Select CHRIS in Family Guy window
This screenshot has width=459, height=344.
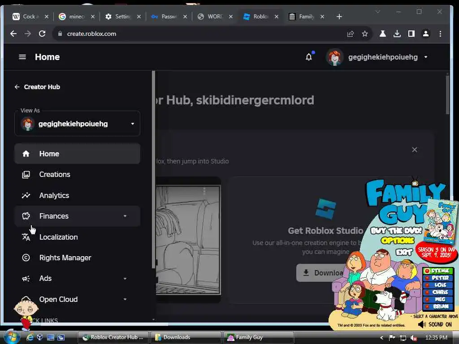tap(438, 292)
